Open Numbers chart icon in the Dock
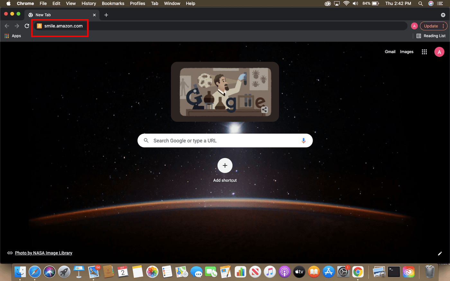 (x=240, y=272)
